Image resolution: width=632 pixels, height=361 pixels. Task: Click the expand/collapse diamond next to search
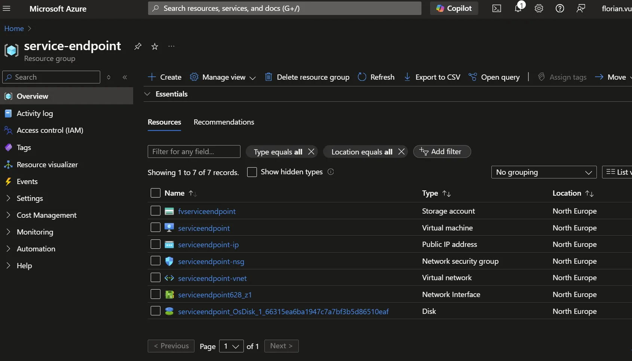coord(109,77)
